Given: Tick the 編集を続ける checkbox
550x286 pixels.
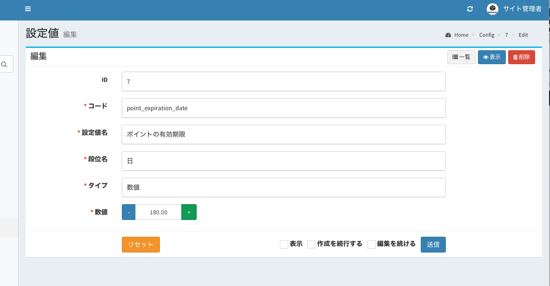Looking at the screenshot, I should pyautogui.click(x=371, y=245).
